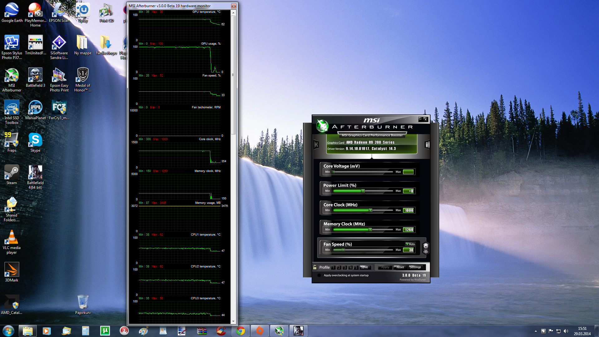The width and height of the screenshot is (599, 337).
Task: Click the Reset button in Afterburner
Action: (x=400, y=267)
